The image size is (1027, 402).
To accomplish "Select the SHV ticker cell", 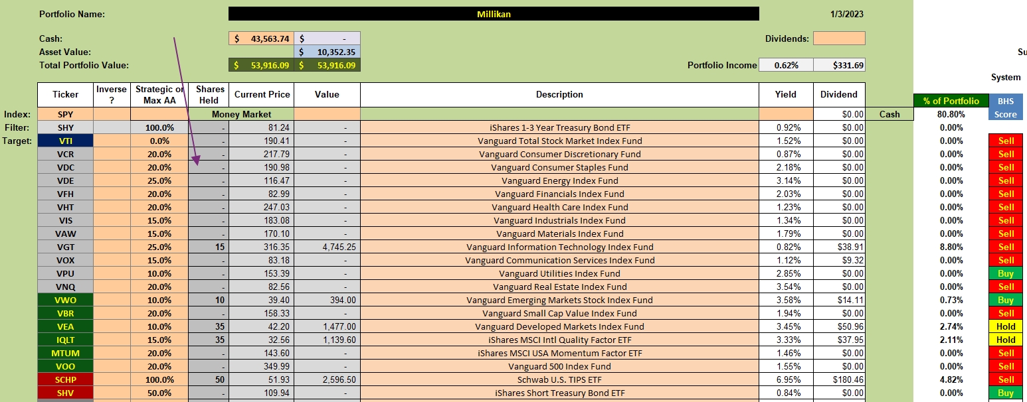I will (x=66, y=393).
